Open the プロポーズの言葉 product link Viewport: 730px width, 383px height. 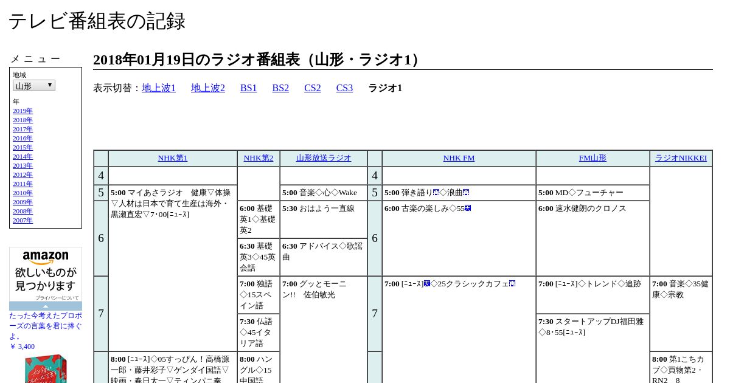tap(46, 326)
